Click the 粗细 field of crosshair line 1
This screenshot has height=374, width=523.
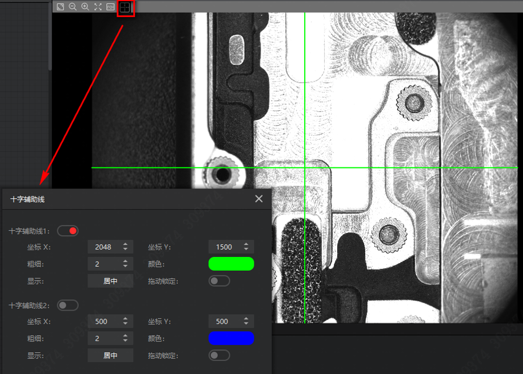tap(103, 264)
